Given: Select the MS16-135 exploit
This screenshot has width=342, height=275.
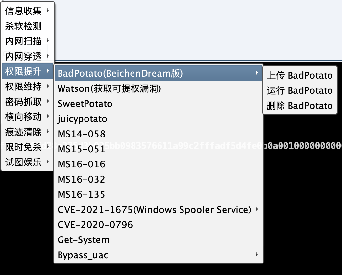Looking at the screenshot, I should tap(159, 194).
